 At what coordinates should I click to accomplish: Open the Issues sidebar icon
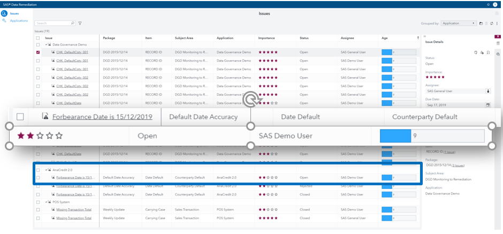4,13
